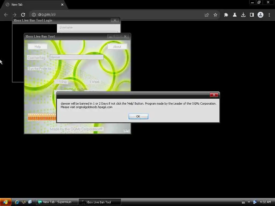Click the 'Ban the Profile for' label
The image size is (275, 206).
pos(40,69)
